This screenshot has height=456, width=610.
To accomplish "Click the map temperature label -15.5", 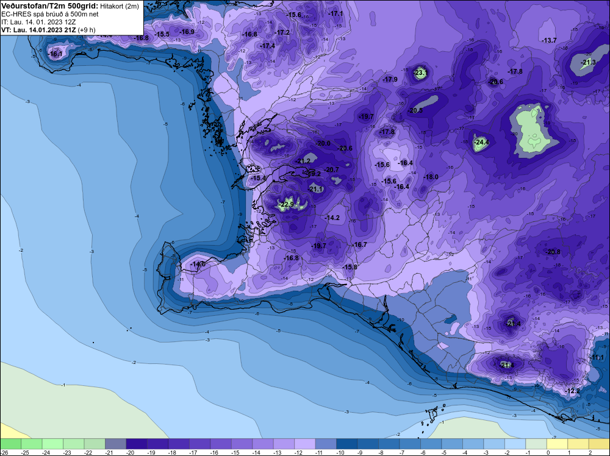I will (x=162, y=34).
